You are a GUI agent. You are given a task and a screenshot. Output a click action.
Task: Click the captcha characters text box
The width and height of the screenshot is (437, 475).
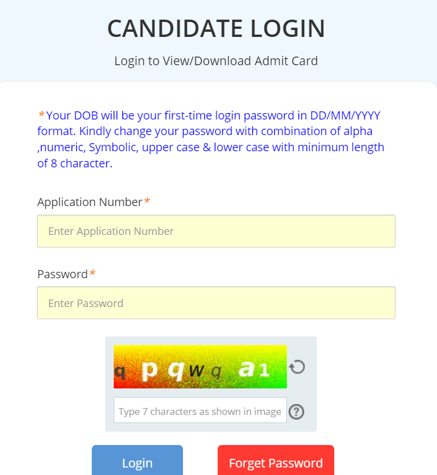tap(200, 410)
